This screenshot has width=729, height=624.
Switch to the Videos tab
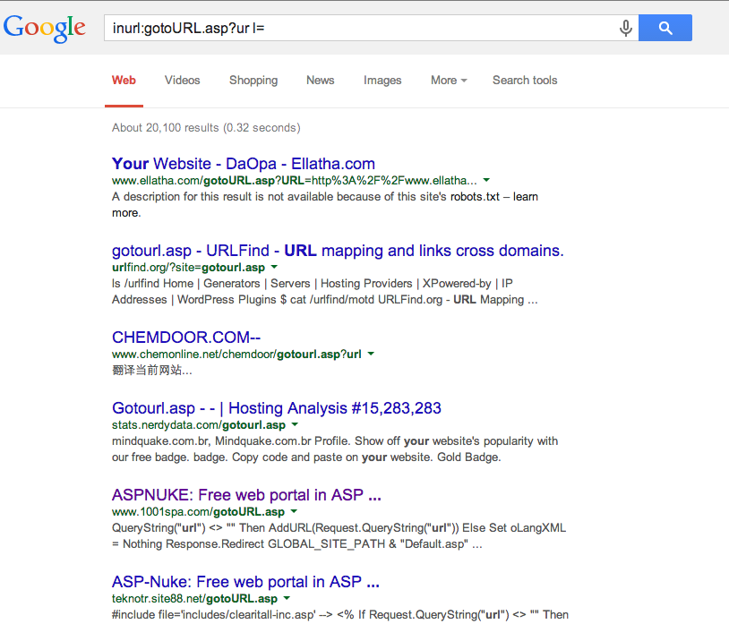click(183, 81)
